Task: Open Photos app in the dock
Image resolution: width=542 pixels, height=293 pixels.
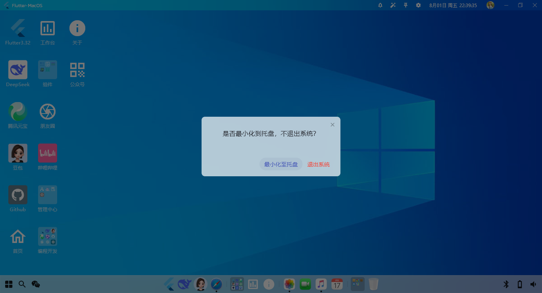Action: pos(289,284)
